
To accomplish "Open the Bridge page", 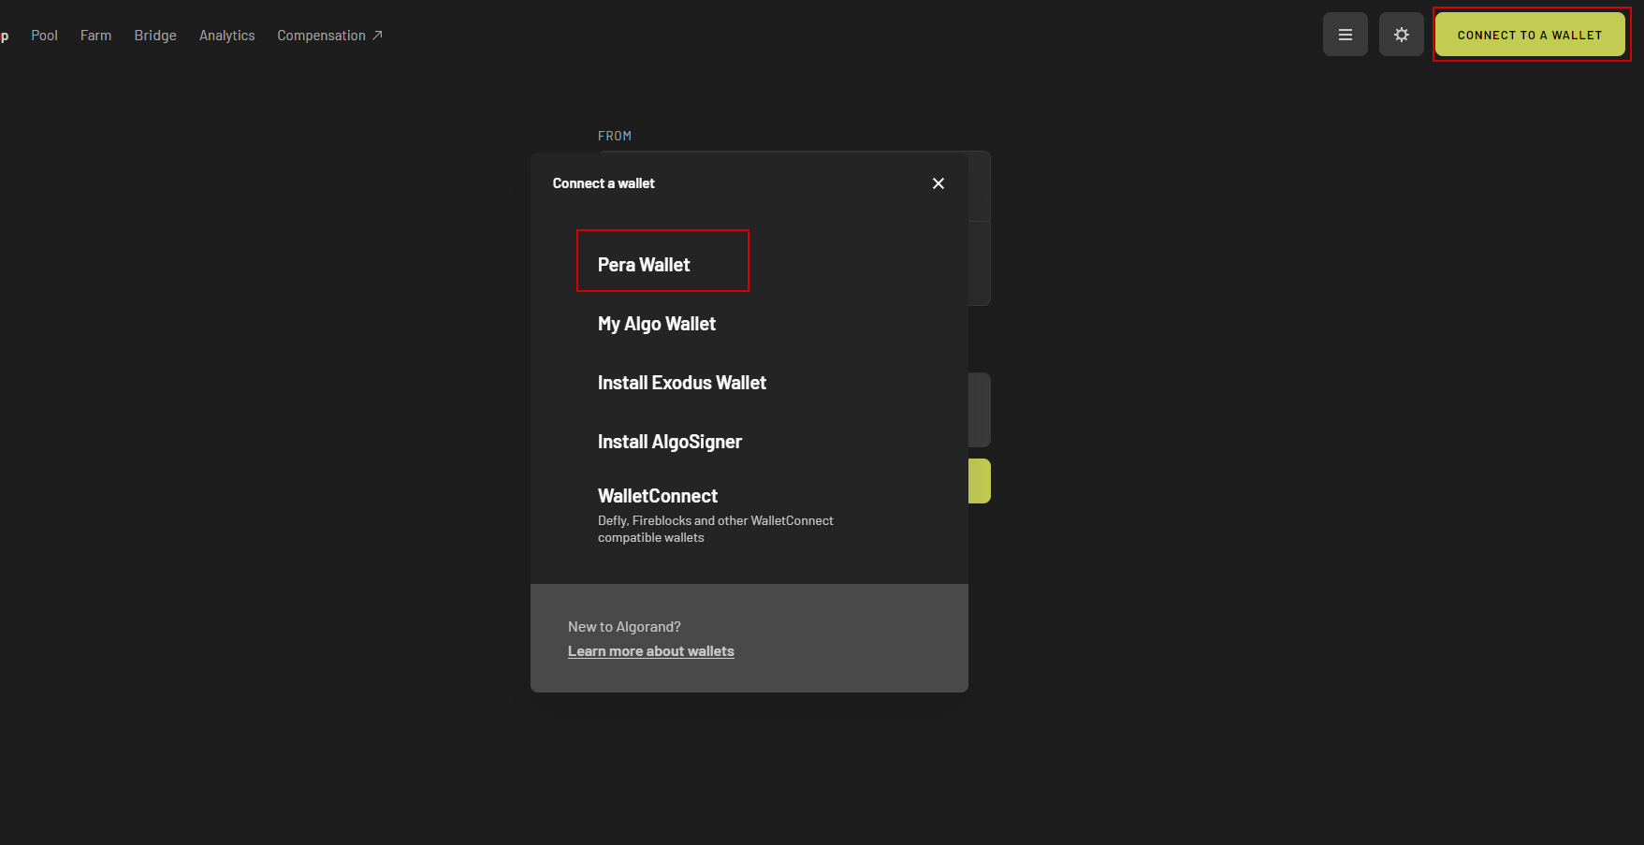I will click(155, 36).
